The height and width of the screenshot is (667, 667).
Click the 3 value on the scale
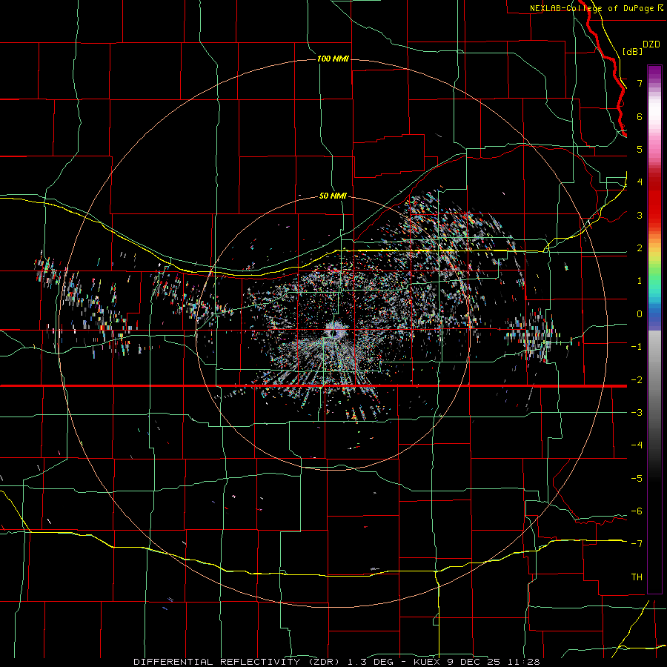[640, 215]
